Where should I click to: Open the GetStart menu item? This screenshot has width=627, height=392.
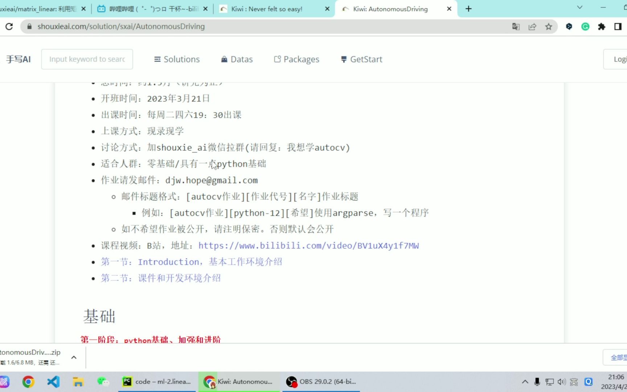[361, 59]
